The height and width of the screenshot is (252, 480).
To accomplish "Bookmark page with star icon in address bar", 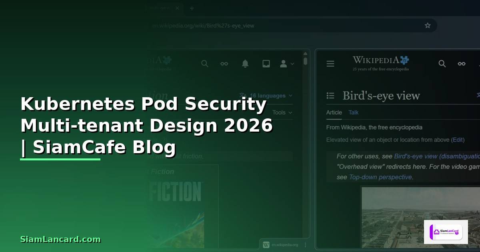I will coord(428,26).
